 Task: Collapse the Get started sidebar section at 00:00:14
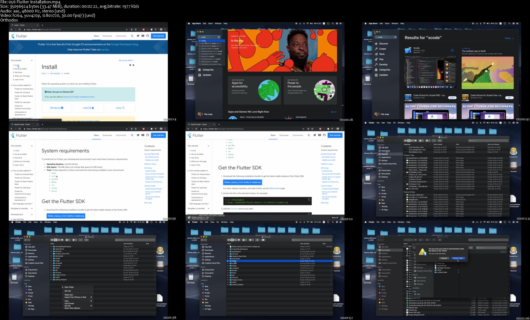(32, 60)
